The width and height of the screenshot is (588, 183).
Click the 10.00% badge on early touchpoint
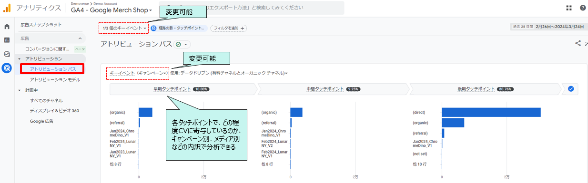(201, 89)
